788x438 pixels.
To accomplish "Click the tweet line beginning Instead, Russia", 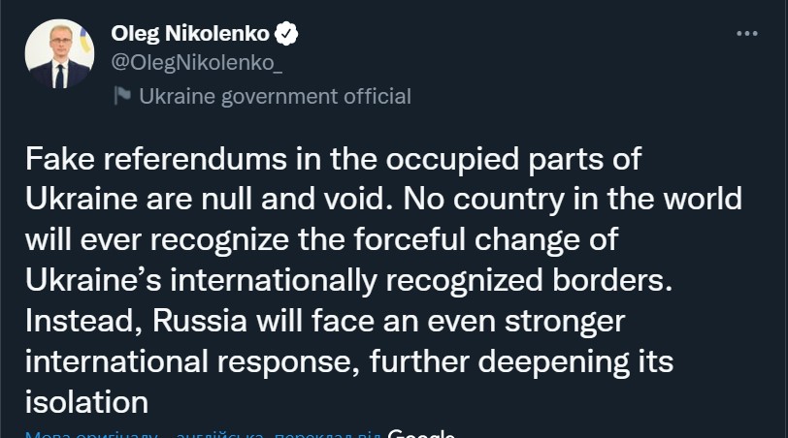I will tap(325, 321).
